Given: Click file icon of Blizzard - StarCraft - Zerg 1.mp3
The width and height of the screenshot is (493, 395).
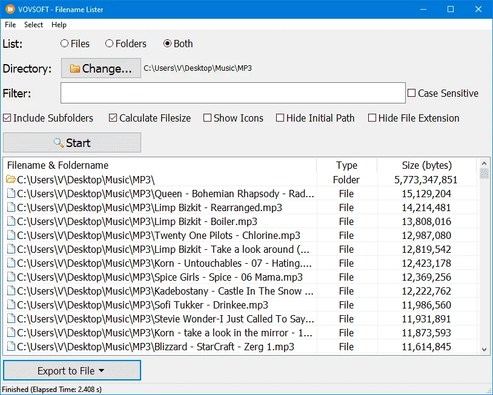Looking at the screenshot, I should click(11, 347).
